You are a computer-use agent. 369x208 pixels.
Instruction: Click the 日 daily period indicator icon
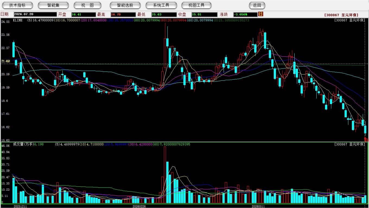click(261, 14)
